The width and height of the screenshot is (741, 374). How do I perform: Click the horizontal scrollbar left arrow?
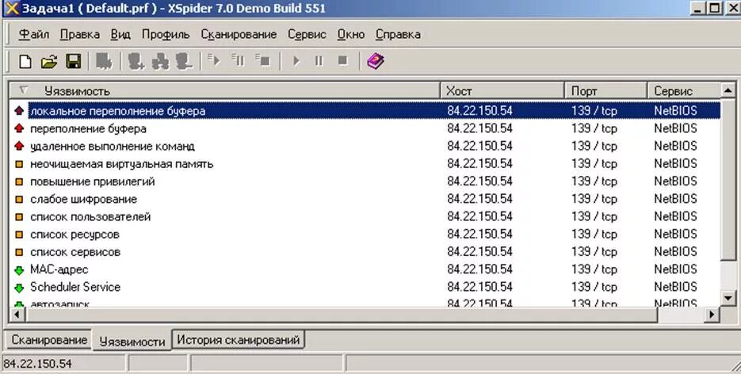(x=18, y=315)
